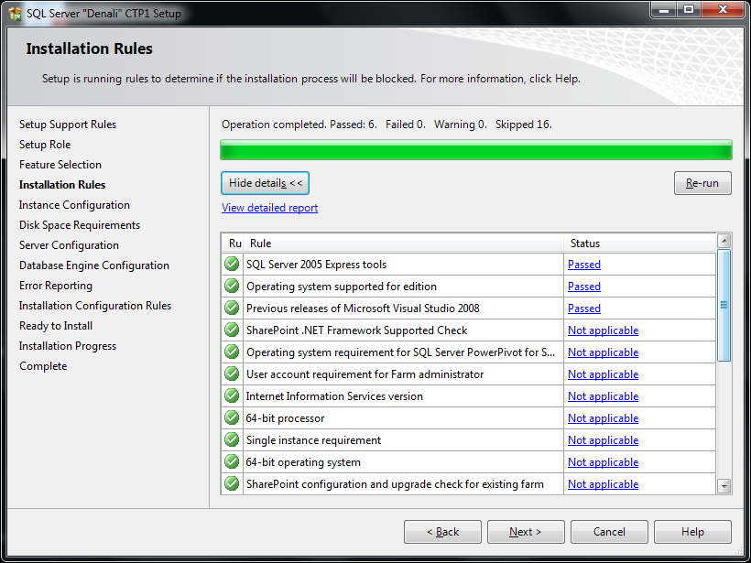This screenshot has height=563, width=751.
Task: Open Not applicable status for SharePoint configuration check
Action: pyautogui.click(x=603, y=484)
